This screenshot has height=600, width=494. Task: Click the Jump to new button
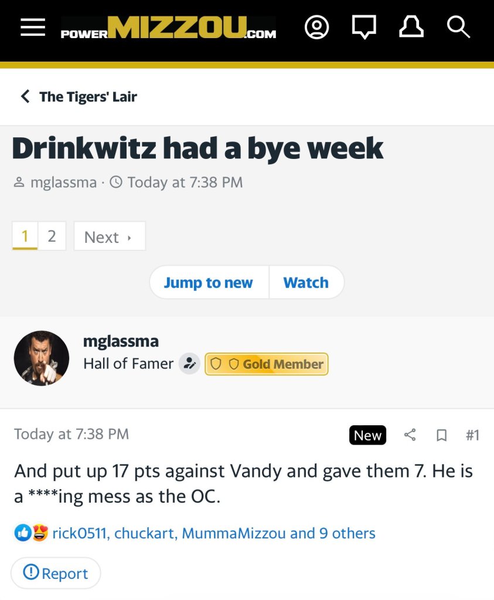209,283
